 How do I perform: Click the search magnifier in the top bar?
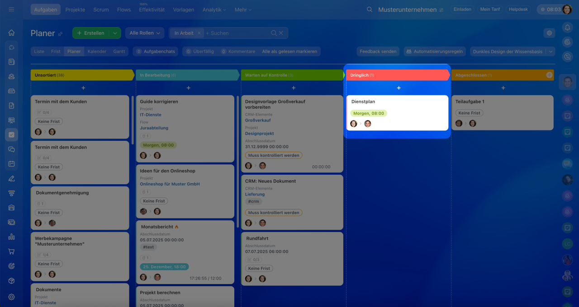pyautogui.click(x=370, y=9)
